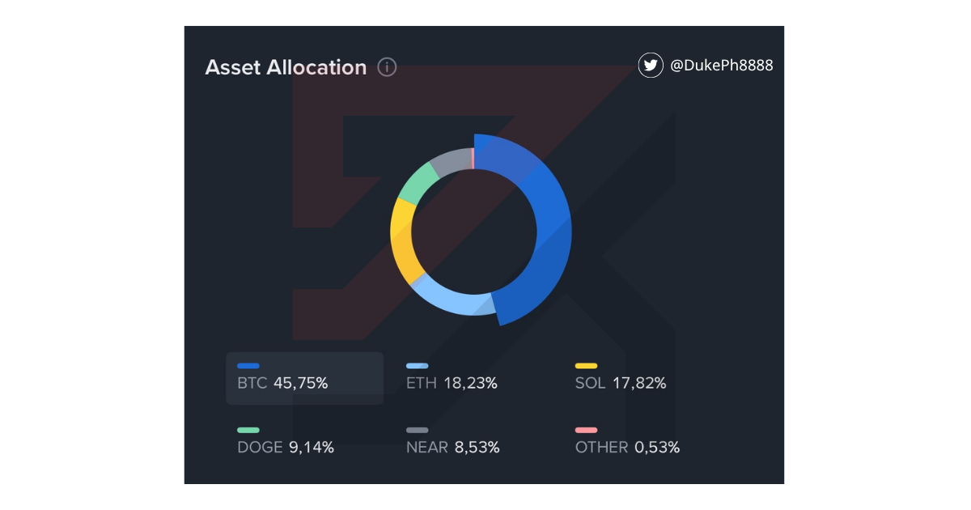Click the Twitter bird icon
Viewport: 971px width, 510px height.
click(651, 65)
